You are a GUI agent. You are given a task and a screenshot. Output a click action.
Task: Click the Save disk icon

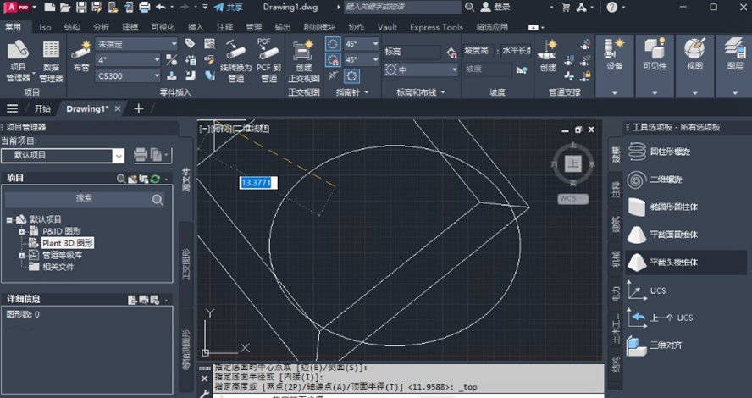(x=81, y=7)
